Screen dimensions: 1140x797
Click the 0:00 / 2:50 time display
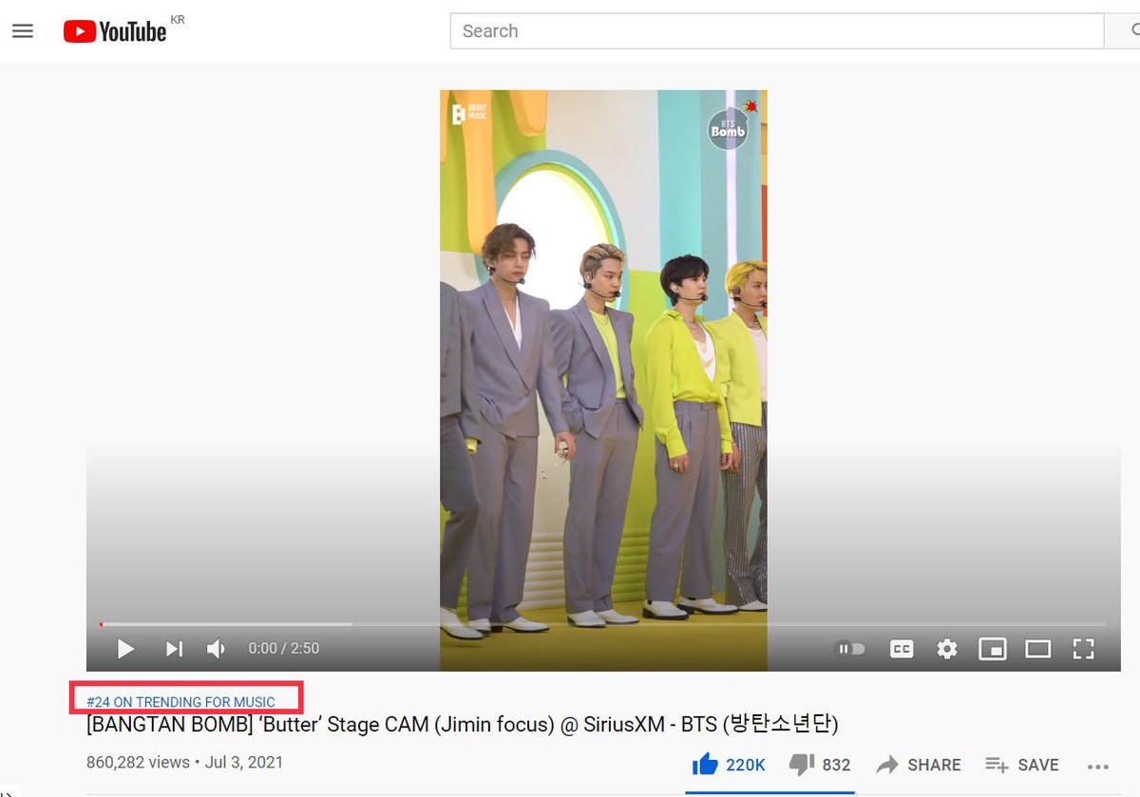(284, 649)
